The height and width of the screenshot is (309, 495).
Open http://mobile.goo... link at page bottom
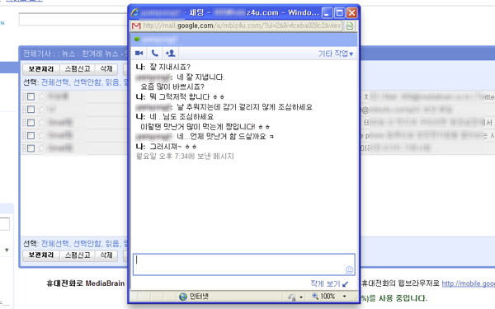(468, 283)
